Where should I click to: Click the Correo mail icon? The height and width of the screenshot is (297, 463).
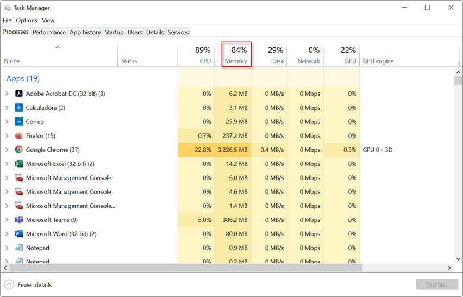tap(19, 122)
